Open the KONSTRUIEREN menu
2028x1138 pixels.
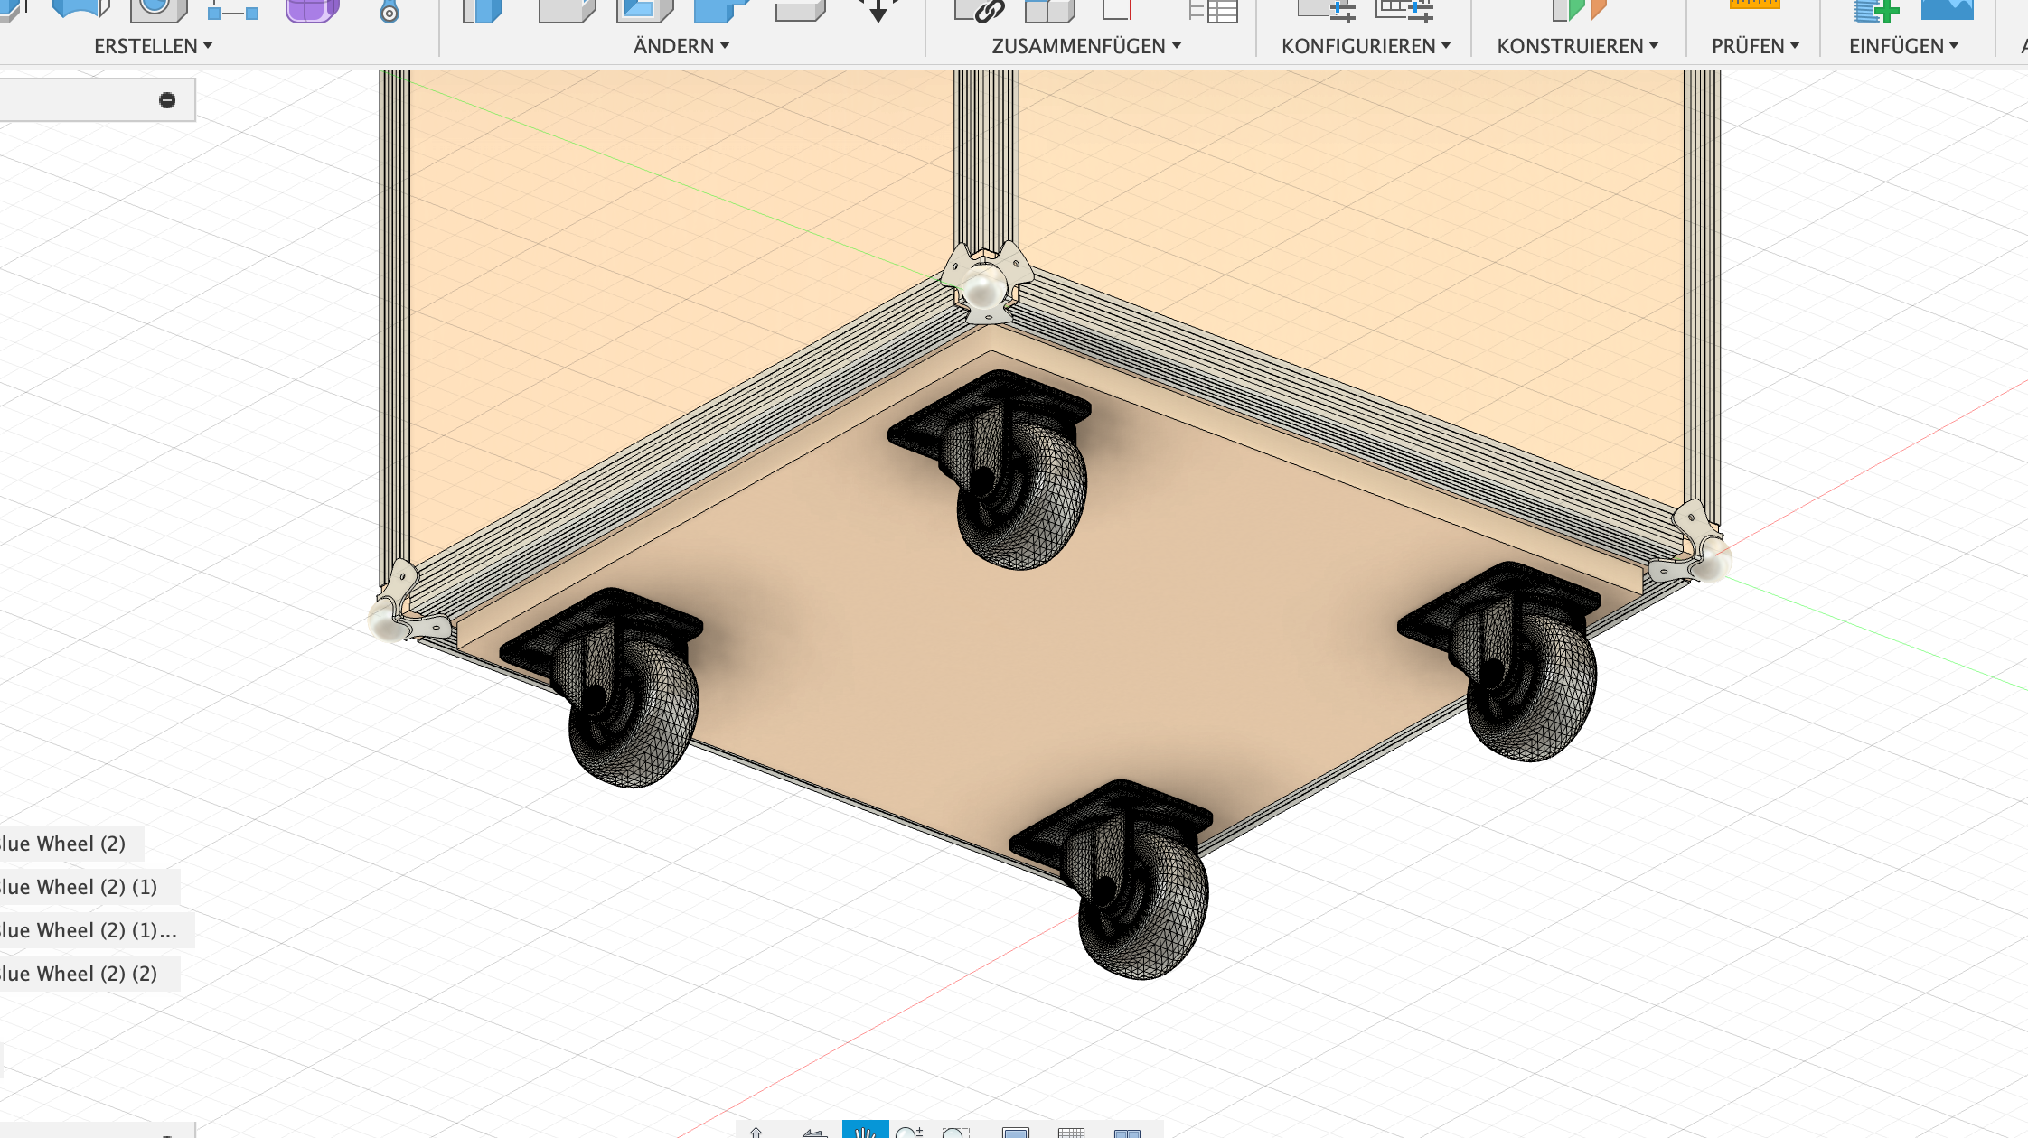point(1577,46)
